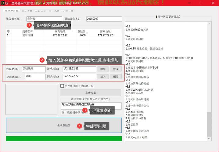This screenshot has width=219, height=152.
Task: Click the update log scrollbar down arrow
Action: [x=209, y=139]
